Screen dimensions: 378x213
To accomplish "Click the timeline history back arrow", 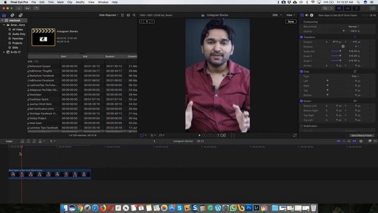I will pyautogui.click(x=155, y=141).
